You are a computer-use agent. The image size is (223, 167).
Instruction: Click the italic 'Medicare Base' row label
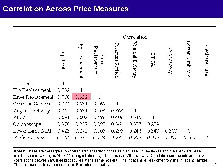click(29, 138)
